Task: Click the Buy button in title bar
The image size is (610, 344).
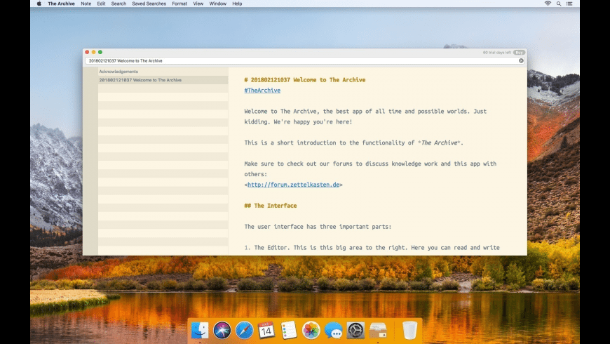Action: [519, 52]
